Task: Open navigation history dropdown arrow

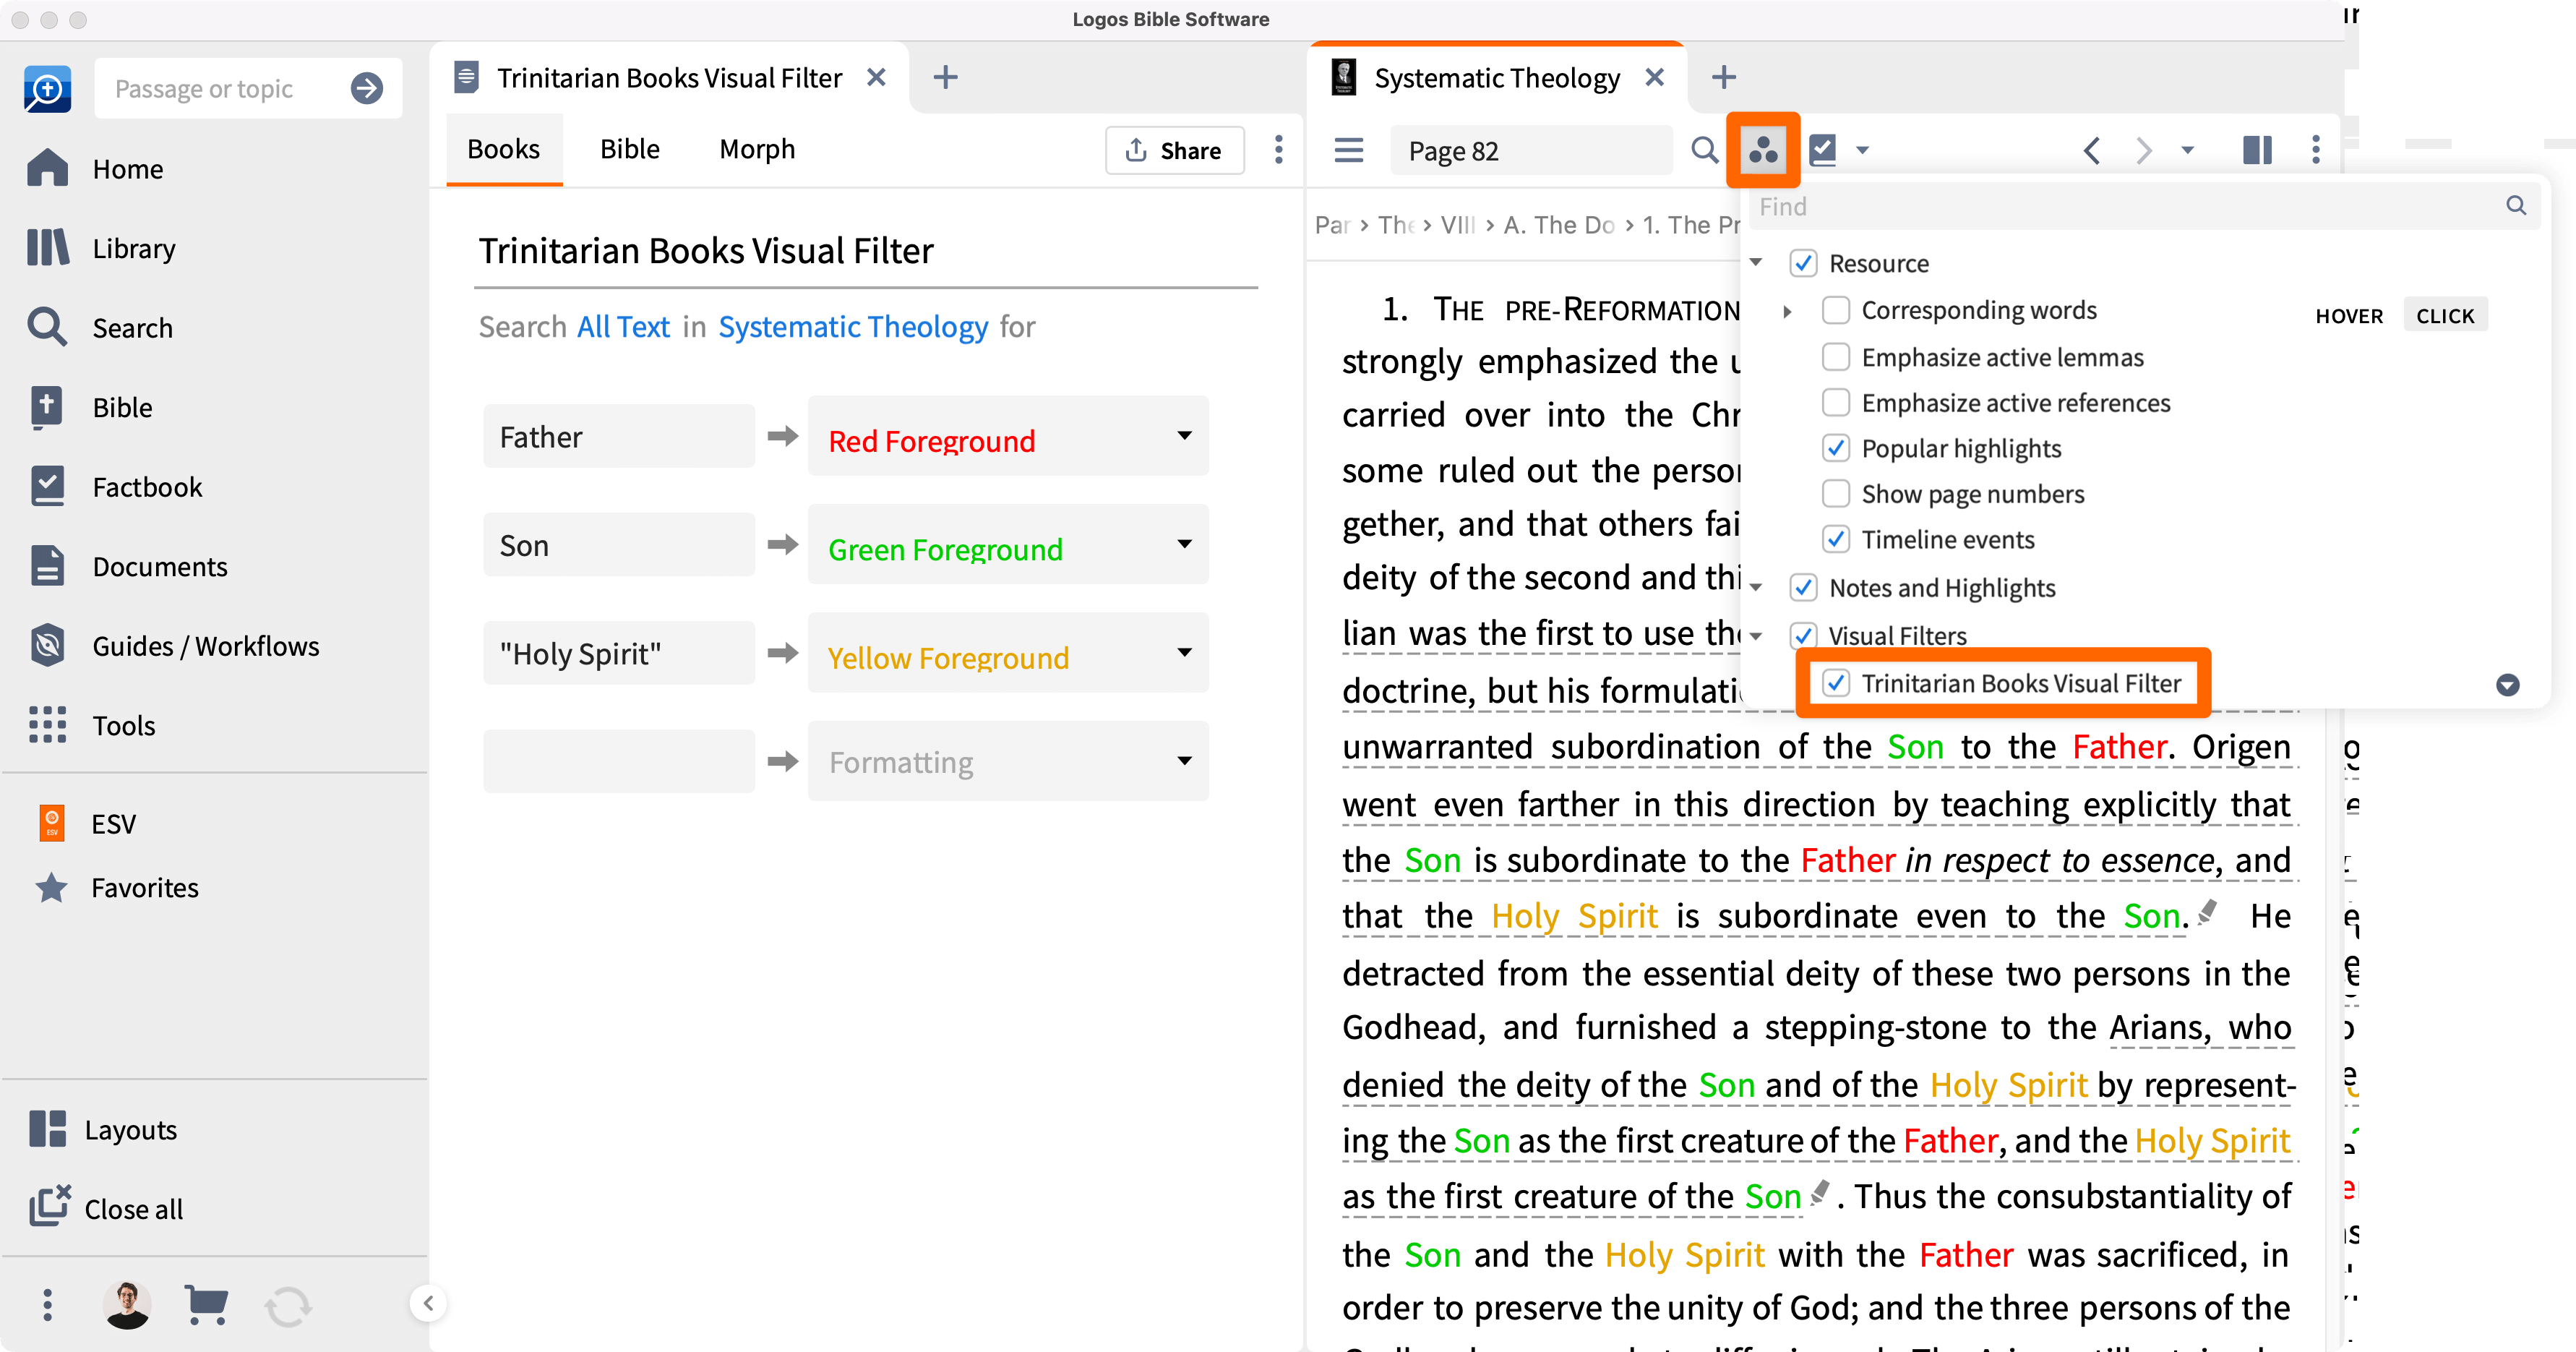Action: tap(2187, 150)
